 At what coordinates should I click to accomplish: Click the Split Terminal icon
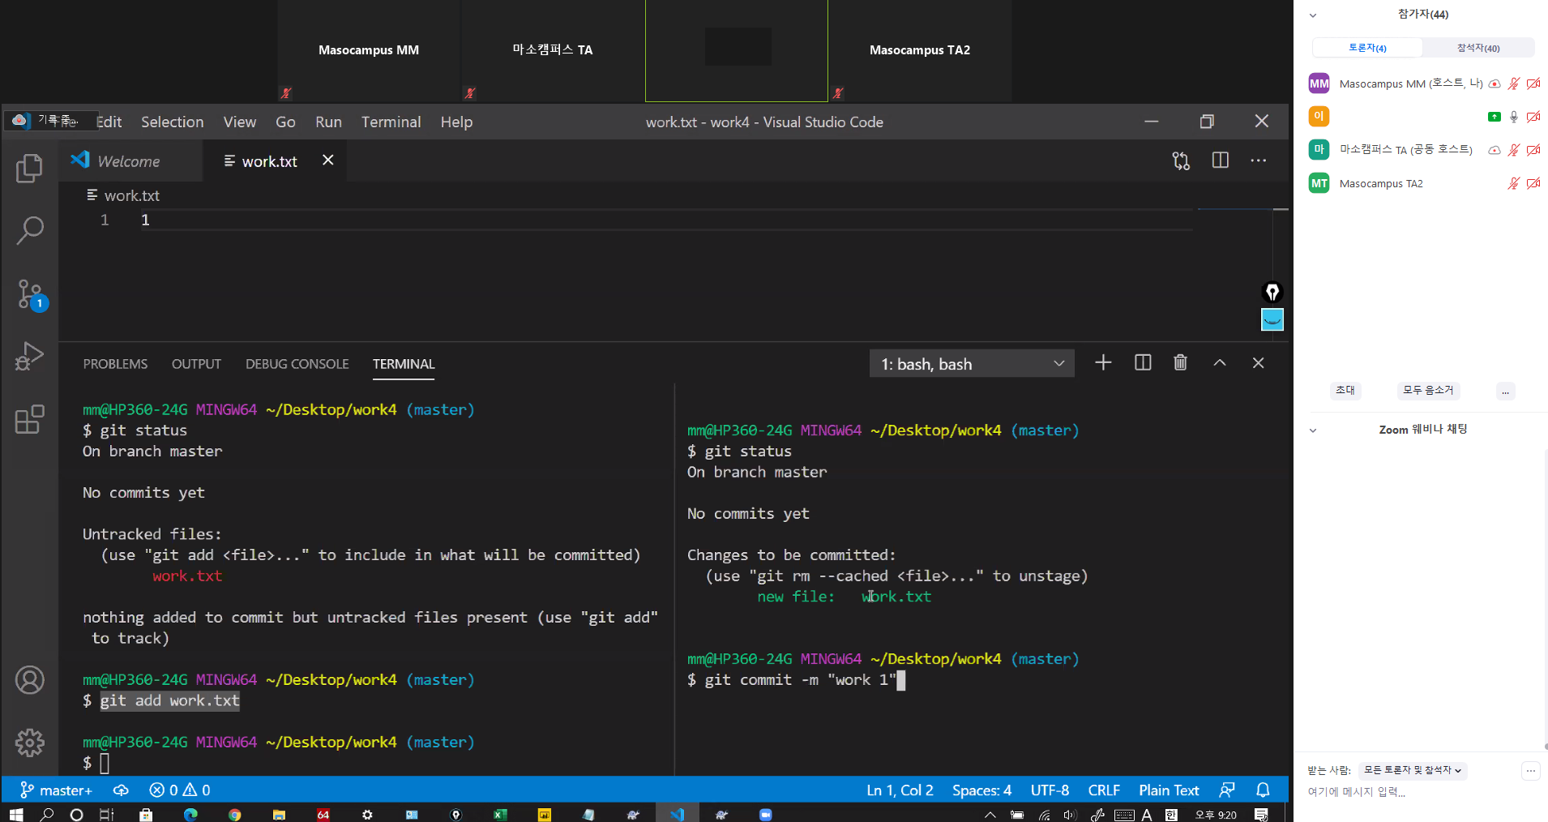[x=1143, y=363]
